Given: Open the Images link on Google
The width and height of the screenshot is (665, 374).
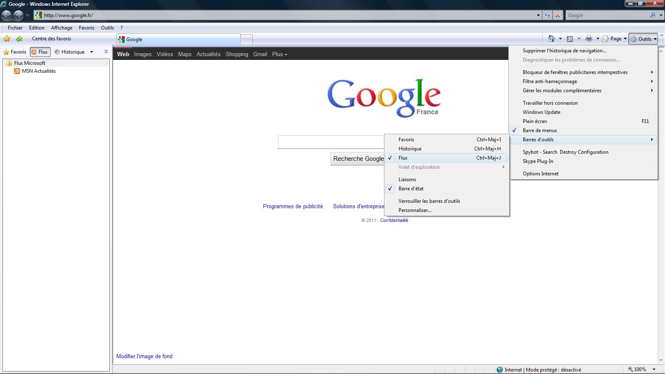Looking at the screenshot, I should pyautogui.click(x=143, y=54).
